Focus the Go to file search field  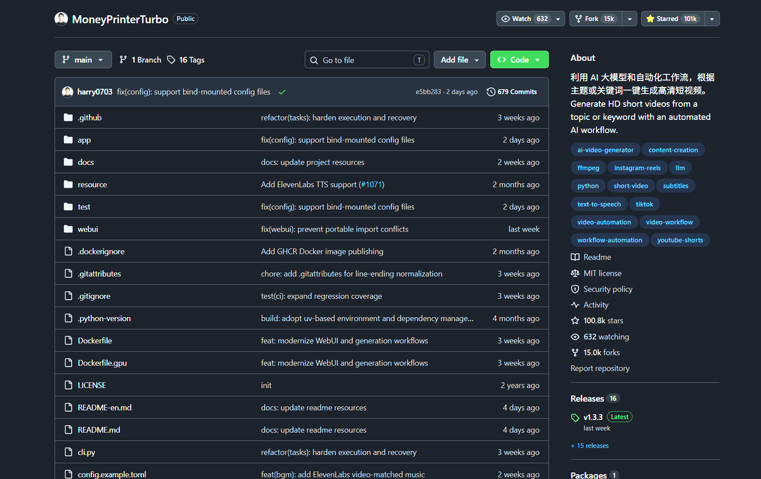click(x=367, y=60)
